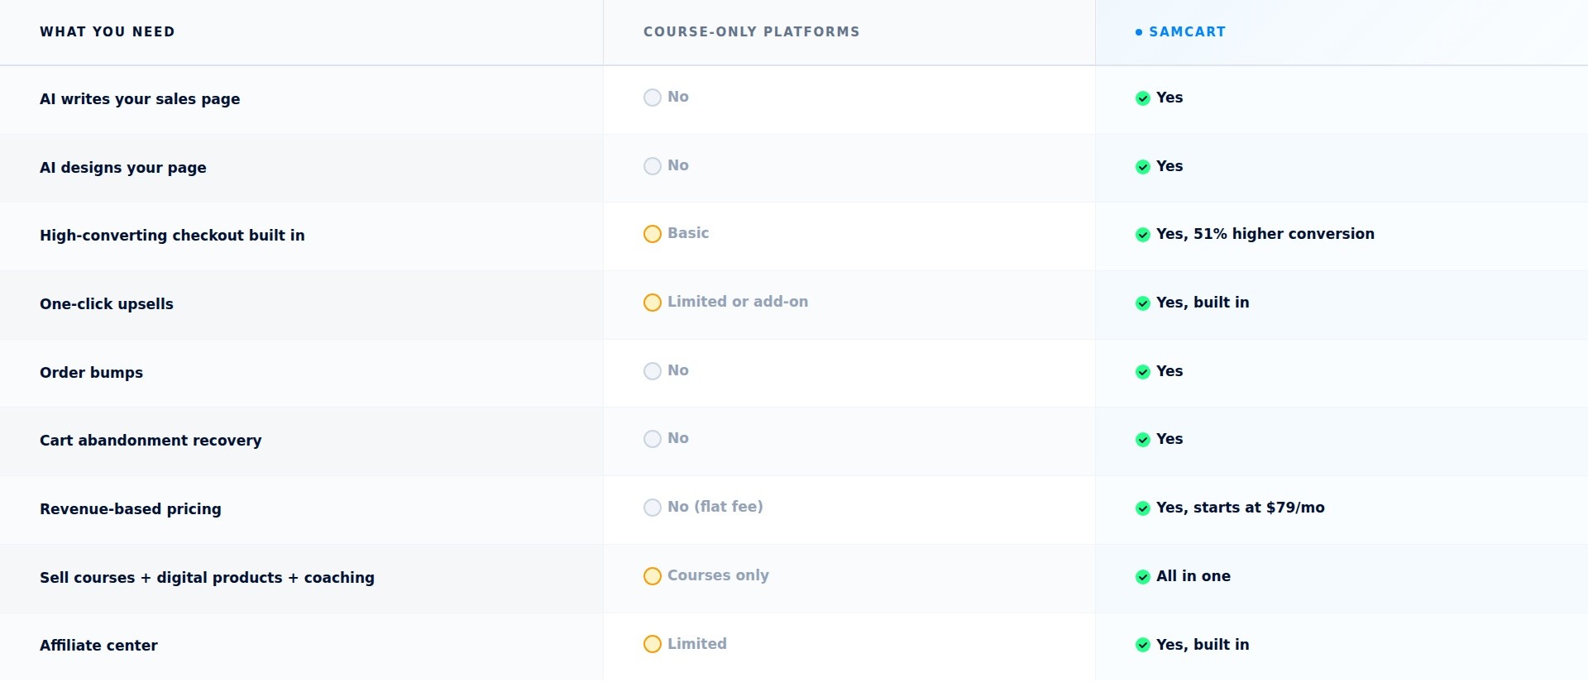Click gray circle in Cart abandonment recovery row
Image resolution: width=1588 pixels, height=682 pixels.
[653, 439]
